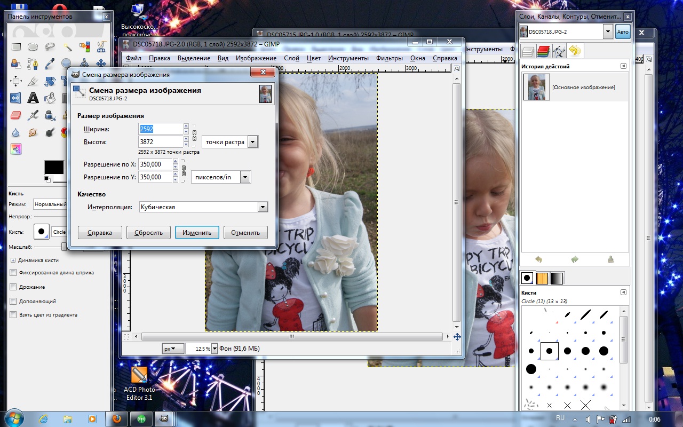683x427 pixels.
Task: Enable Взять цвет из градиента checkbox
Action: click(13, 315)
